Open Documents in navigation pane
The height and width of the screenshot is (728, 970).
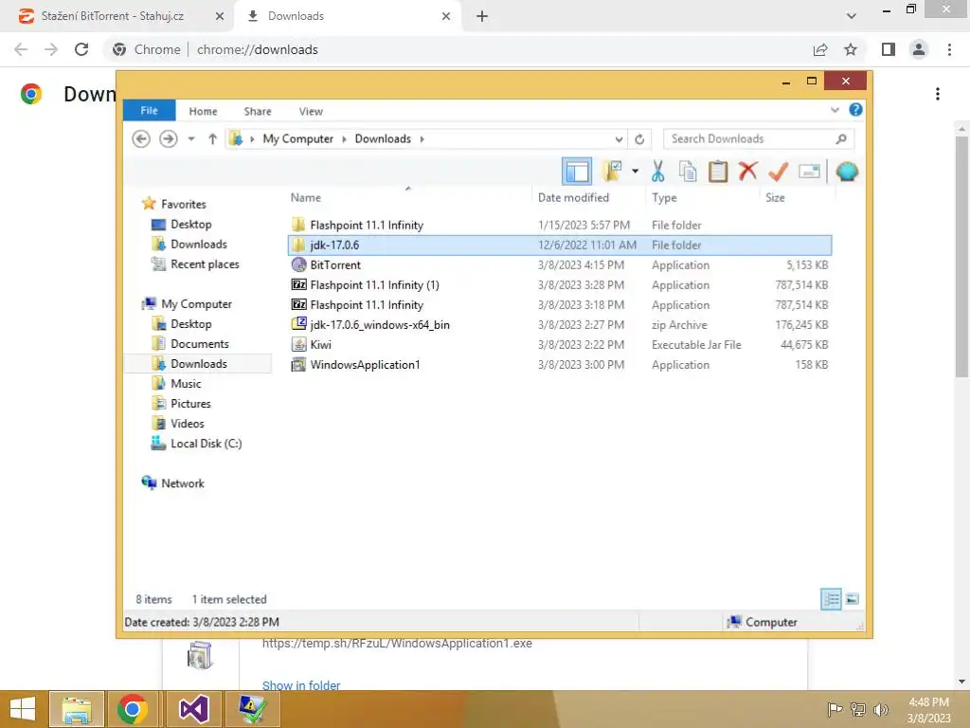[x=199, y=343]
